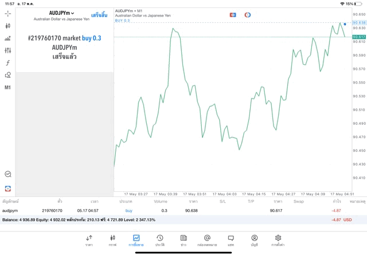Tap the '#219760170 market buy 0.3' confirmation text
This screenshot has height=256, width=367.
pyautogui.click(x=64, y=38)
